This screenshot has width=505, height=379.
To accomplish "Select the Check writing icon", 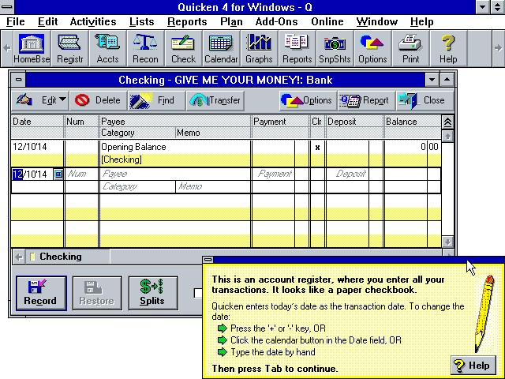I will pyautogui.click(x=183, y=49).
